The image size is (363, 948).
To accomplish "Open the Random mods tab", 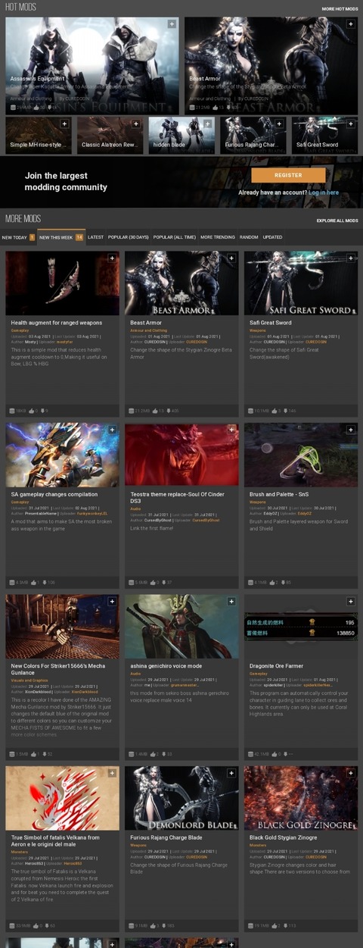I will (249, 237).
